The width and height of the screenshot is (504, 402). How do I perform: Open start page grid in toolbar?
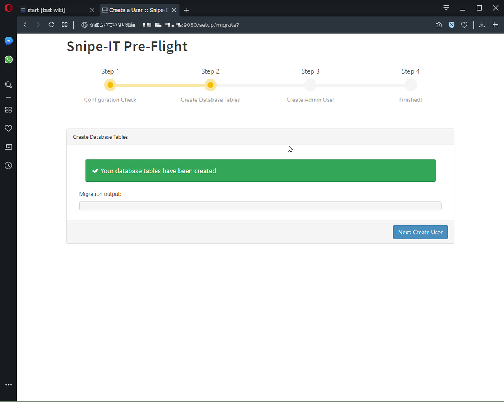coord(65,25)
